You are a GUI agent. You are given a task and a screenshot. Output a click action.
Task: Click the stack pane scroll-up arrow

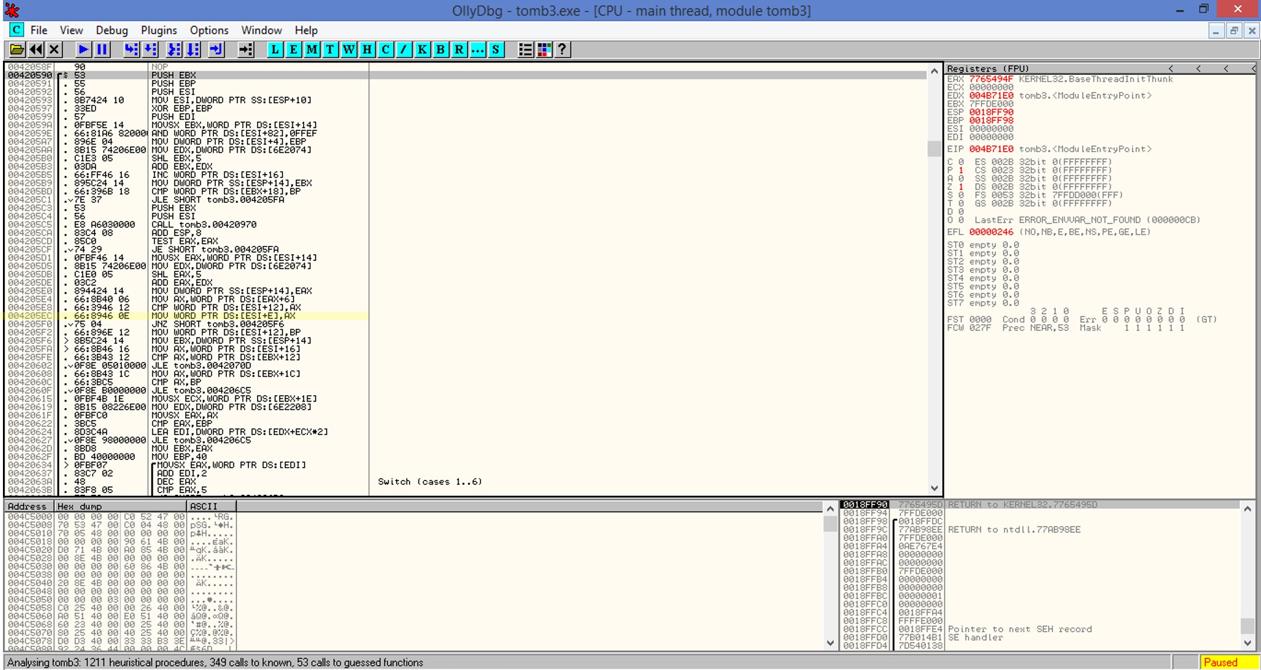(1247, 508)
